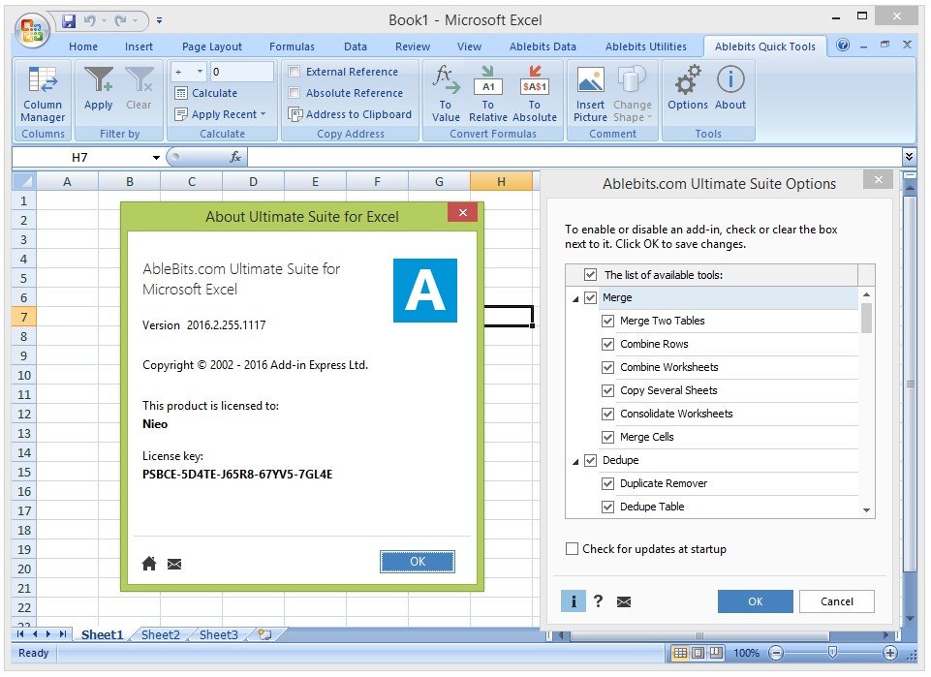Uncheck Merge Two Tables
The height and width of the screenshot is (677, 931).
(607, 321)
